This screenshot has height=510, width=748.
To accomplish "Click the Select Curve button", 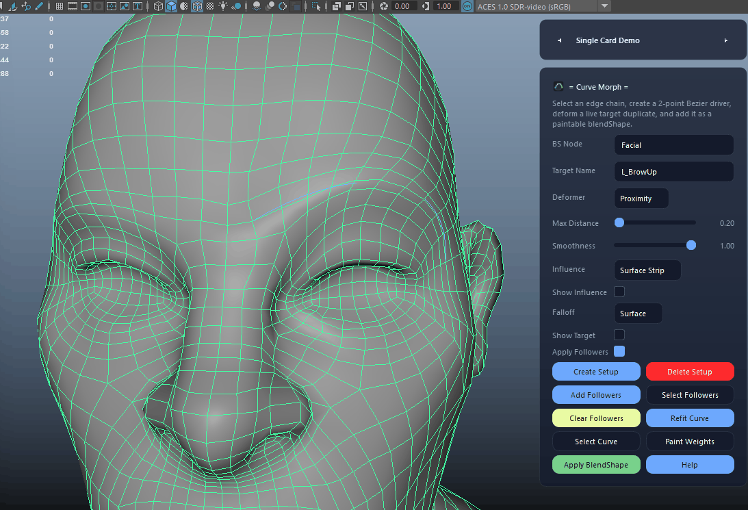I will (596, 442).
